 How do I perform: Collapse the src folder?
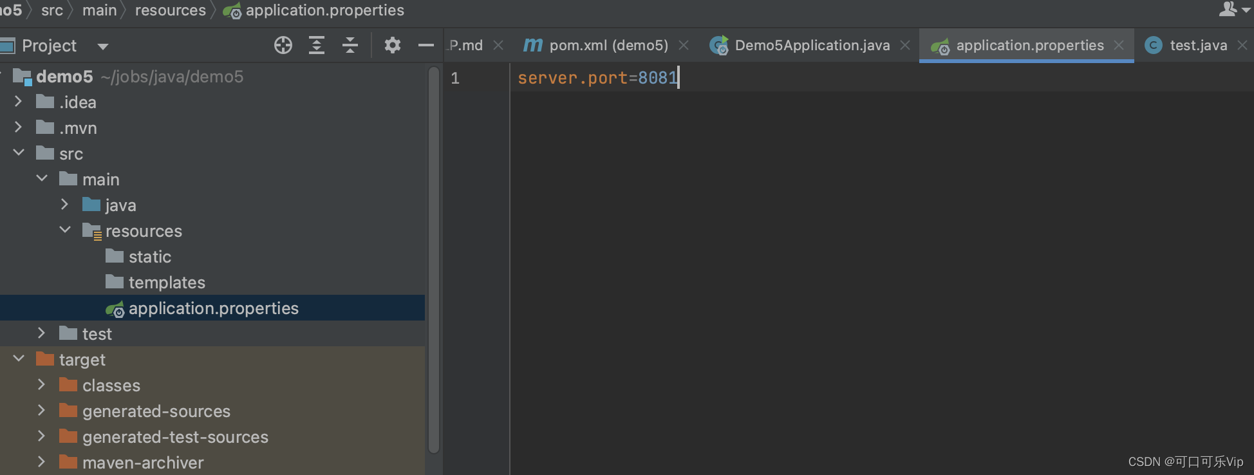point(19,153)
